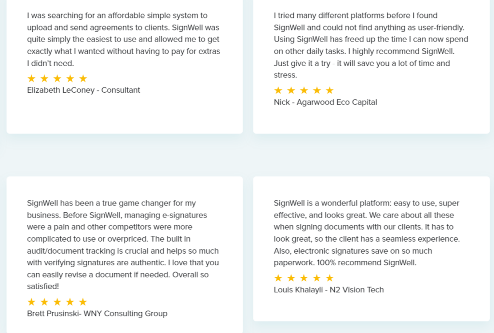This screenshot has width=494, height=333.
Task: Click the first star in Elizabeth LeConey's rating
Action: [x=32, y=78]
